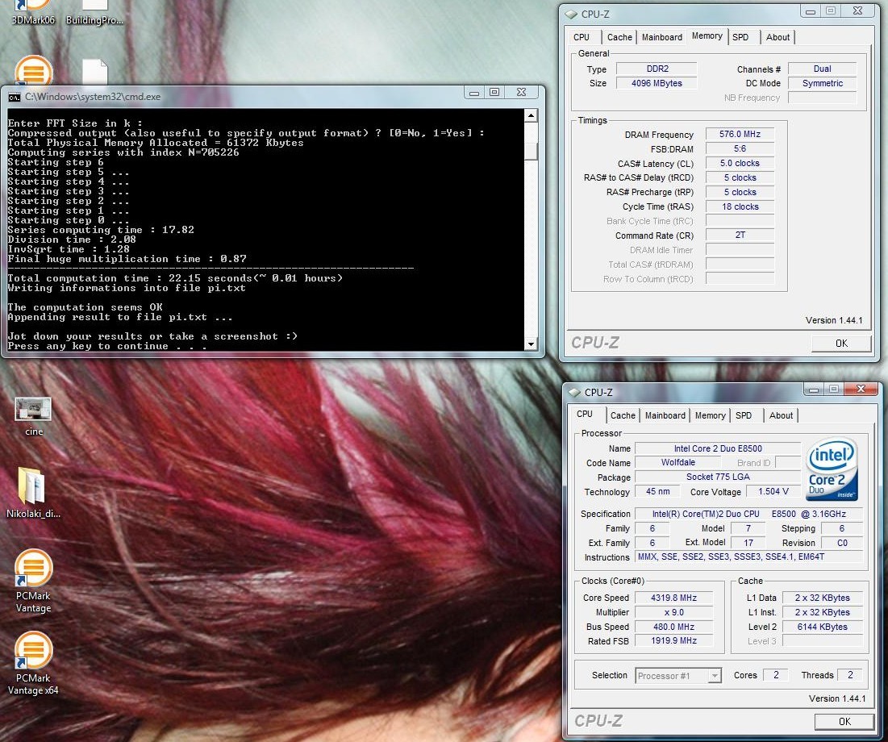Click the Core Speed value 4319.8 MHz
This screenshot has width=888, height=742.
(x=673, y=598)
